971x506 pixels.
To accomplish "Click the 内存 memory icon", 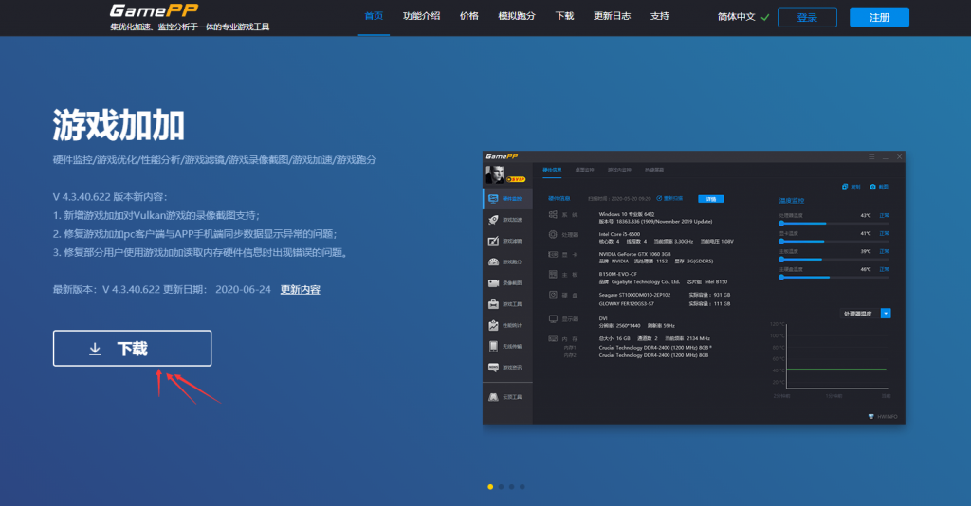I will 553,339.
